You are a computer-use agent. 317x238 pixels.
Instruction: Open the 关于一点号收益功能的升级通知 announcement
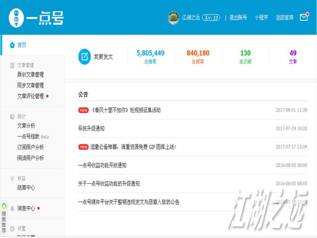coord(109,183)
